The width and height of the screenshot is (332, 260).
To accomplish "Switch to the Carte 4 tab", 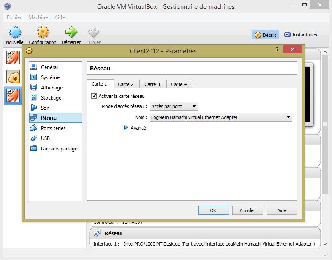I will tap(180, 84).
